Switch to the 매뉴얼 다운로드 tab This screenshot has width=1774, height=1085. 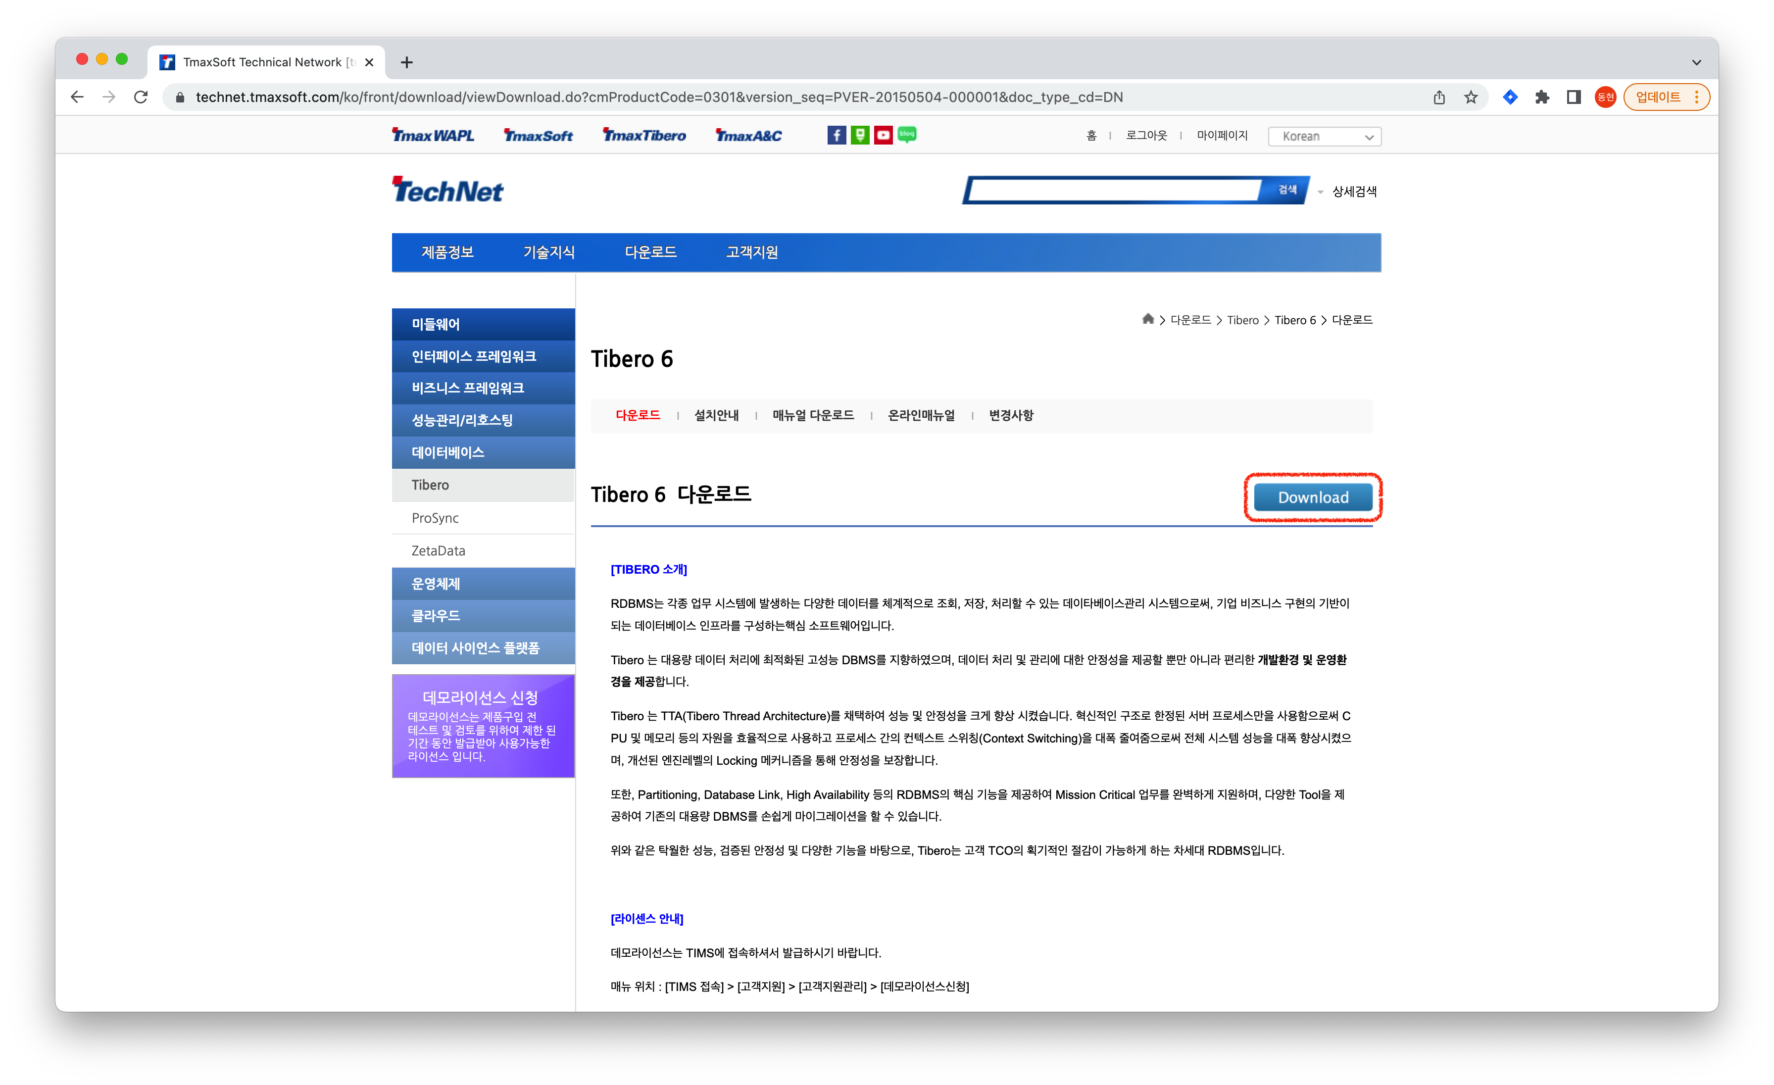click(x=813, y=415)
